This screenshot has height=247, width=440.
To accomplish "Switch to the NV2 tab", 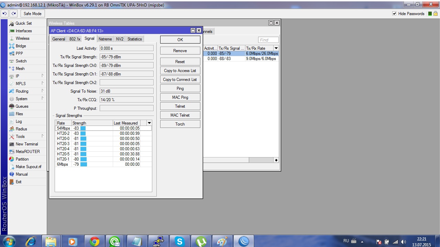I will [120, 39].
